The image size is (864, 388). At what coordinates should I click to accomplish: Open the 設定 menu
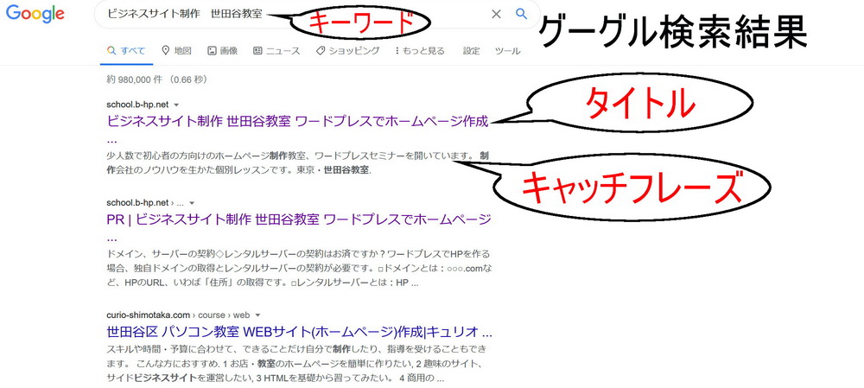pos(471,51)
